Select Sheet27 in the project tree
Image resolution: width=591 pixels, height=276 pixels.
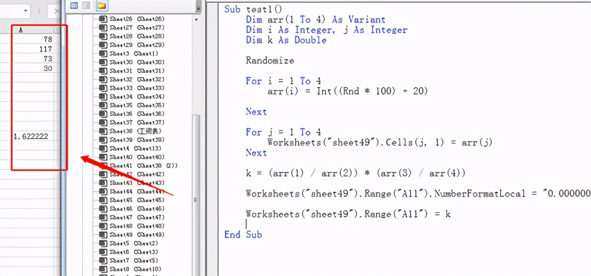(132, 28)
